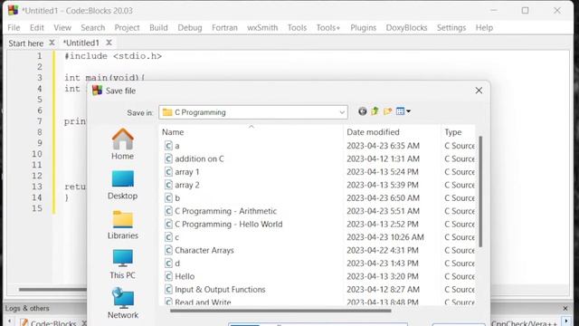Open the Build menu
The width and height of the screenshot is (579, 326).
tap(158, 28)
